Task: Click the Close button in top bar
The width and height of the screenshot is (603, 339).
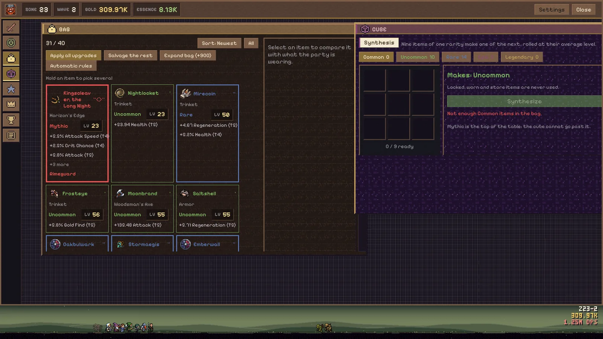Action: 583,9
